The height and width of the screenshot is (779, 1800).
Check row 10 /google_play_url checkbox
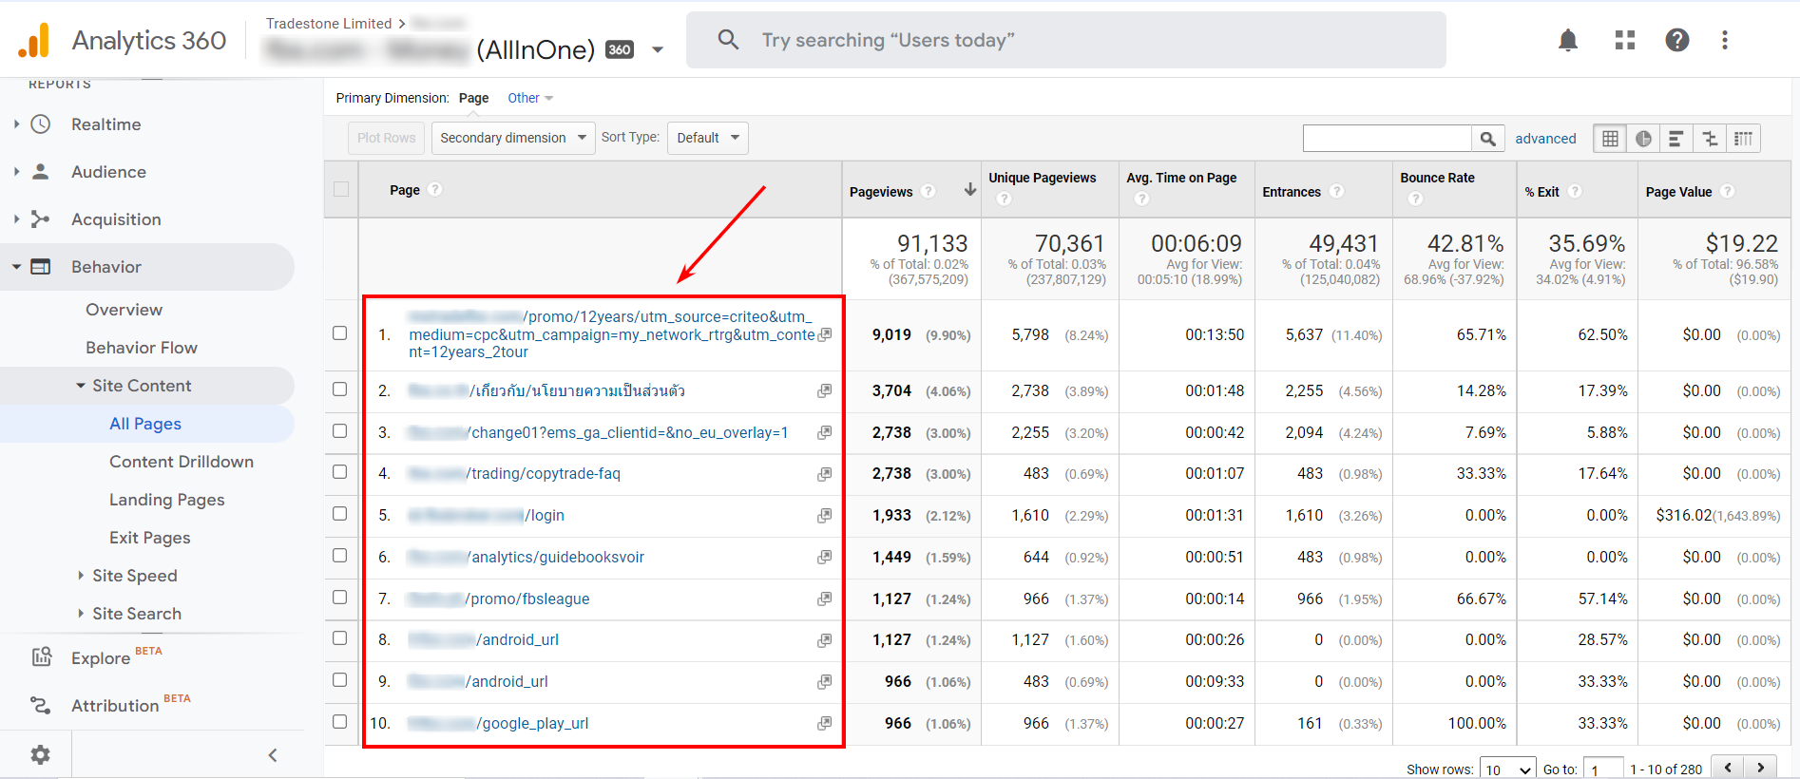(x=340, y=722)
